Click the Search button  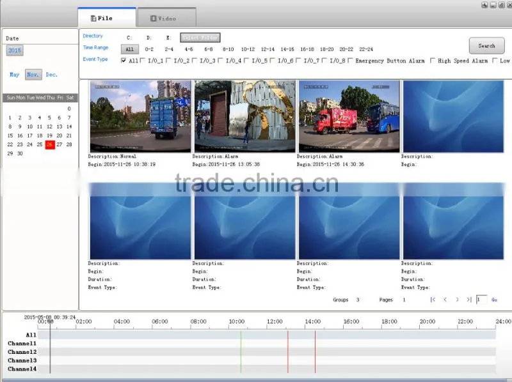pos(486,45)
